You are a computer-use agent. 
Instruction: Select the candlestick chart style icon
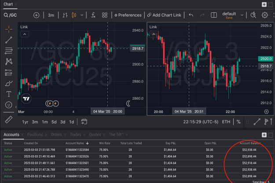(x=74, y=15)
